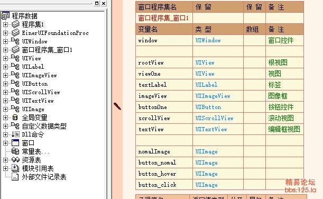
Task: Click the 编辑框视图 remark cell
Action: pos(285,129)
